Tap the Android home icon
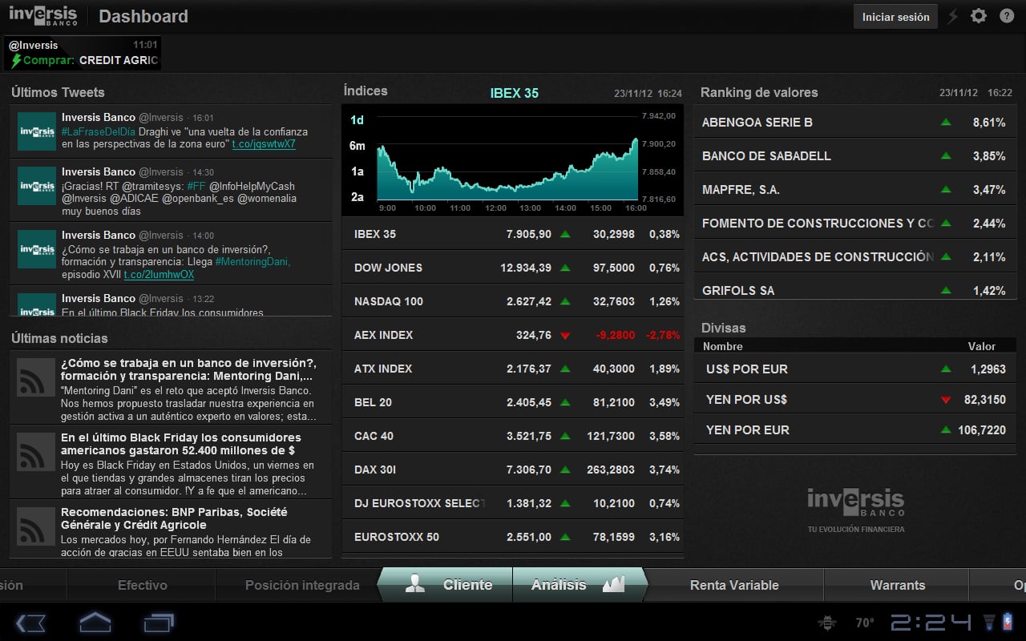The height and width of the screenshot is (641, 1026). (95, 622)
